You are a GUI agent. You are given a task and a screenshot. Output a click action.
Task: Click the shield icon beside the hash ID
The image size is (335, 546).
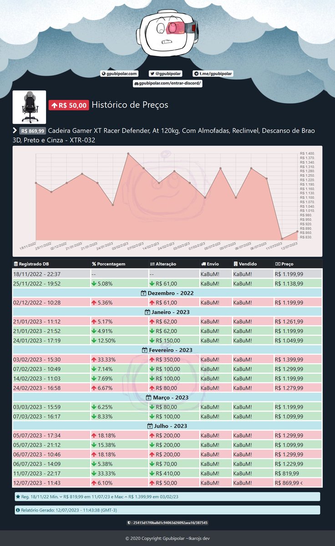point(129,523)
